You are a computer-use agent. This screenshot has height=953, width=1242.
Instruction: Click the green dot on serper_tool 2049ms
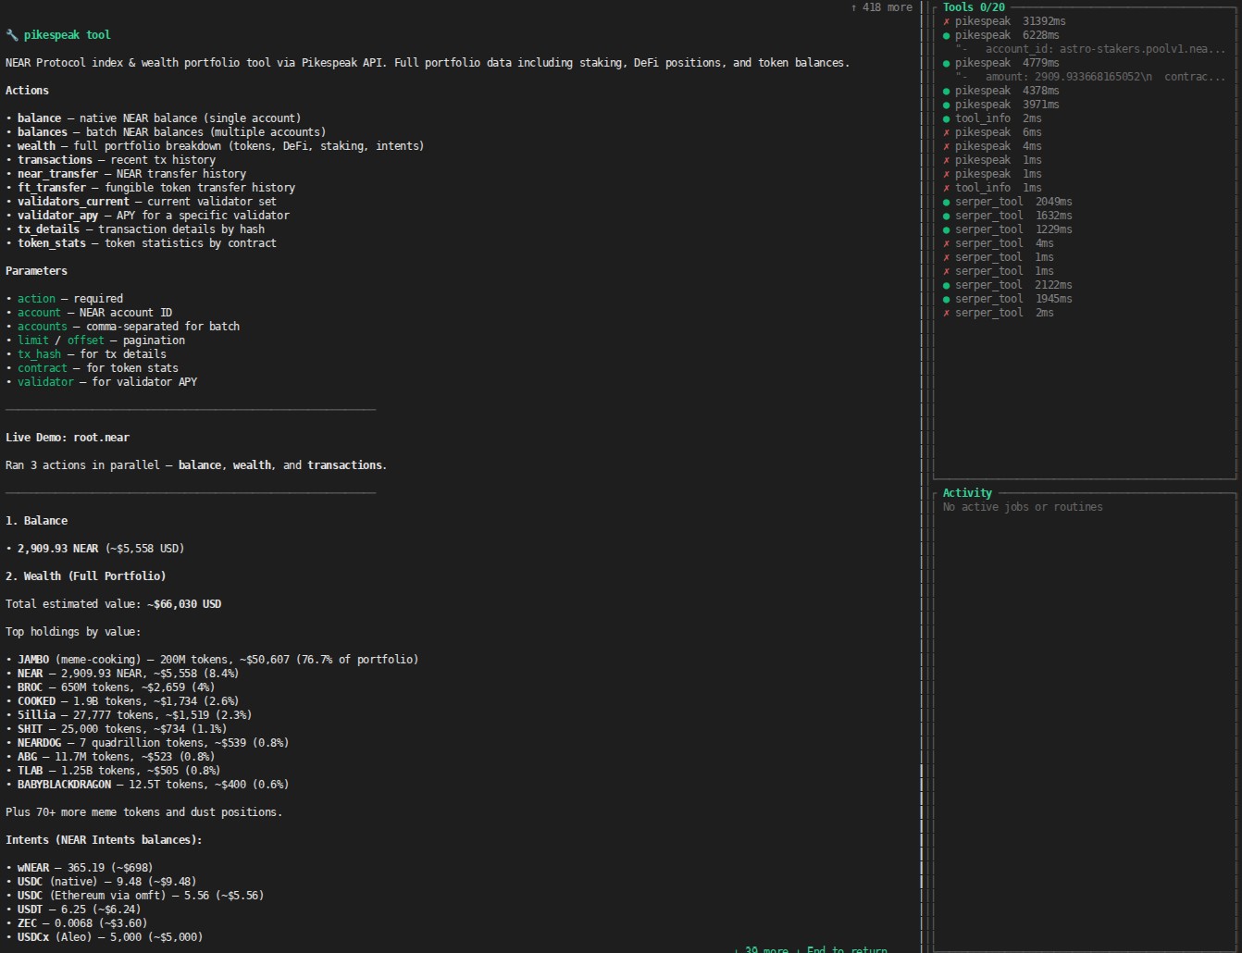(x=946, y=202)
